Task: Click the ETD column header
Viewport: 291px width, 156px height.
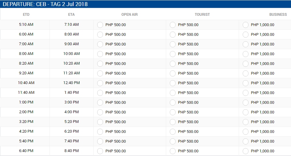Action: (26, 15)
